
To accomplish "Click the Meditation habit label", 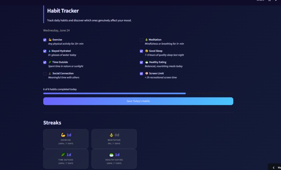I will 155,40.
